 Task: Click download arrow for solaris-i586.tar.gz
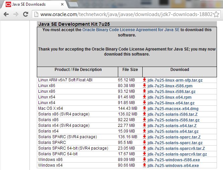click(145, 120)
